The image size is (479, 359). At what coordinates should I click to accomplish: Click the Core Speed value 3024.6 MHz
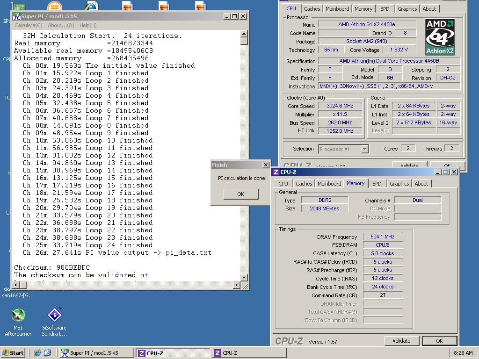tap(340, 106)
